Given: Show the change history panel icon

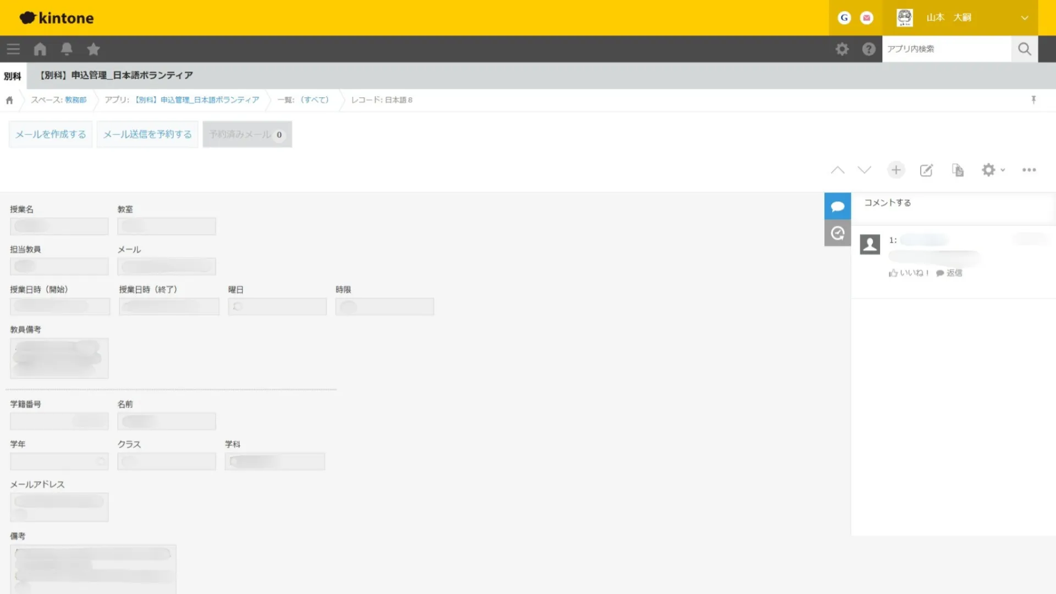Looking at the screenshot, I should (x=837, y=233).
